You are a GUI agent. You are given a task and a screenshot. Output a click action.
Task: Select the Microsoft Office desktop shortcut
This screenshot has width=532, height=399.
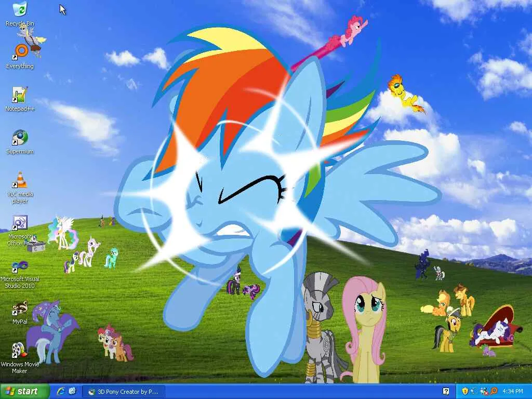point(20,231)
